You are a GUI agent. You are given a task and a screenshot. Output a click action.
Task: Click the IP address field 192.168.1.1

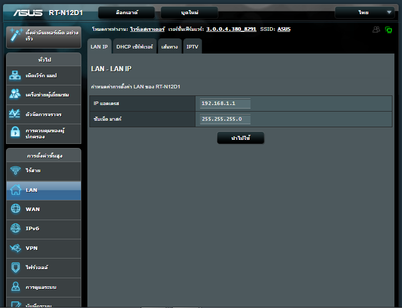225,104
